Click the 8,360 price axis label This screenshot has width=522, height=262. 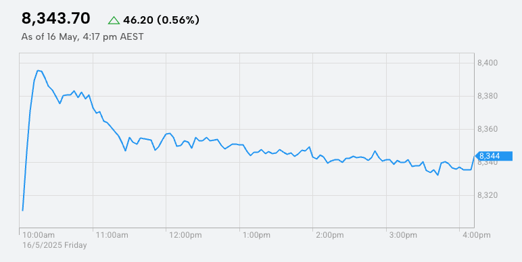[487, 129]
